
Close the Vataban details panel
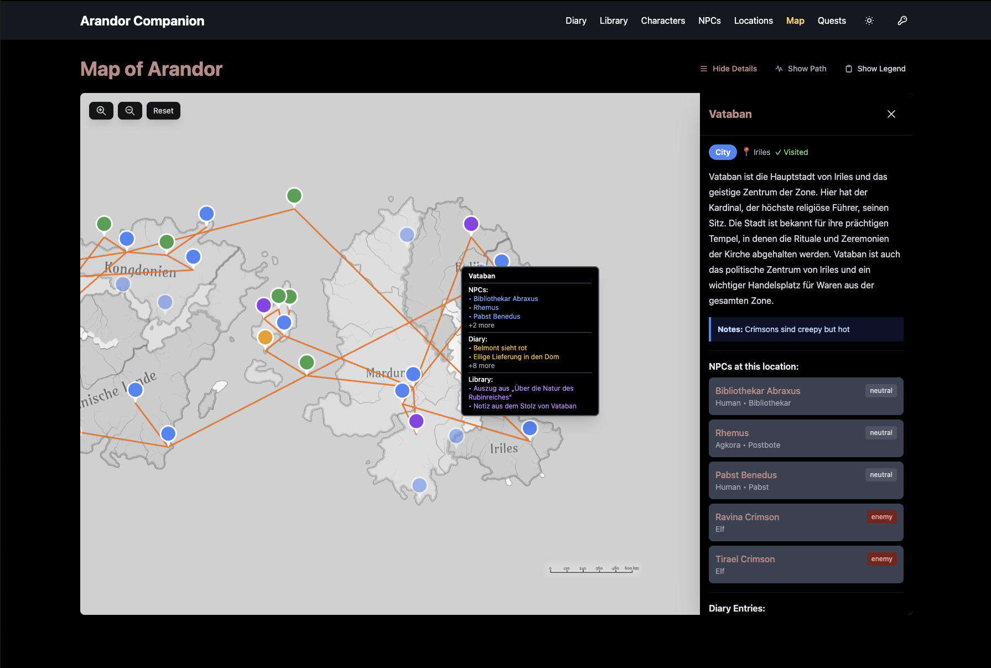tap(891, 114)
